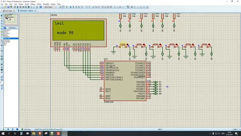241x136 pixels.
Task: Open a project with the folder icon
Action: (5, 7)
